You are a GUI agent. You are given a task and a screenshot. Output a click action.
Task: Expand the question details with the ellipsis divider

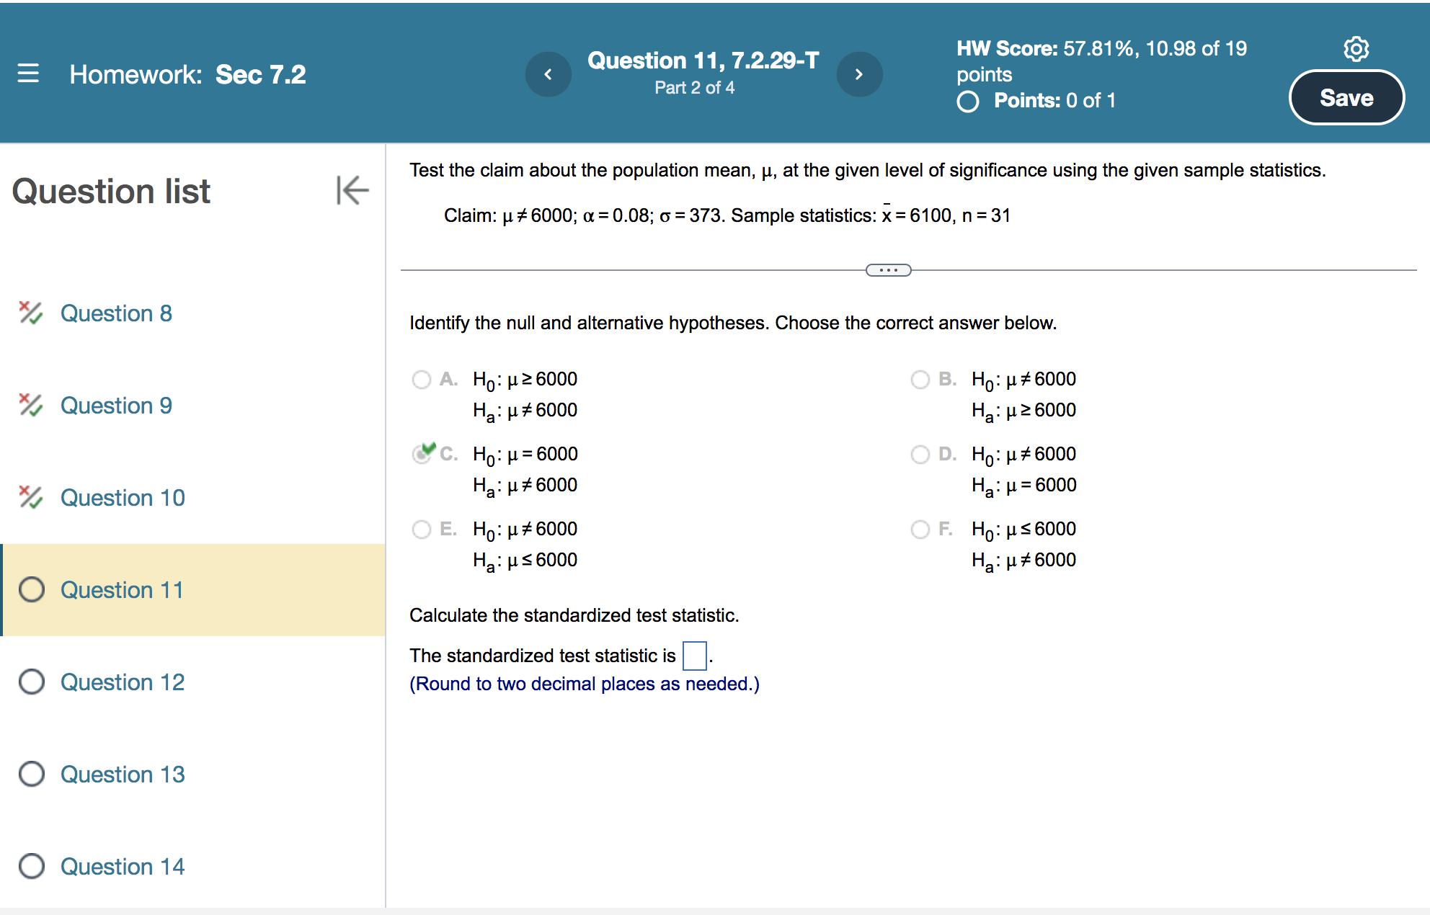[x=888, y=269]
